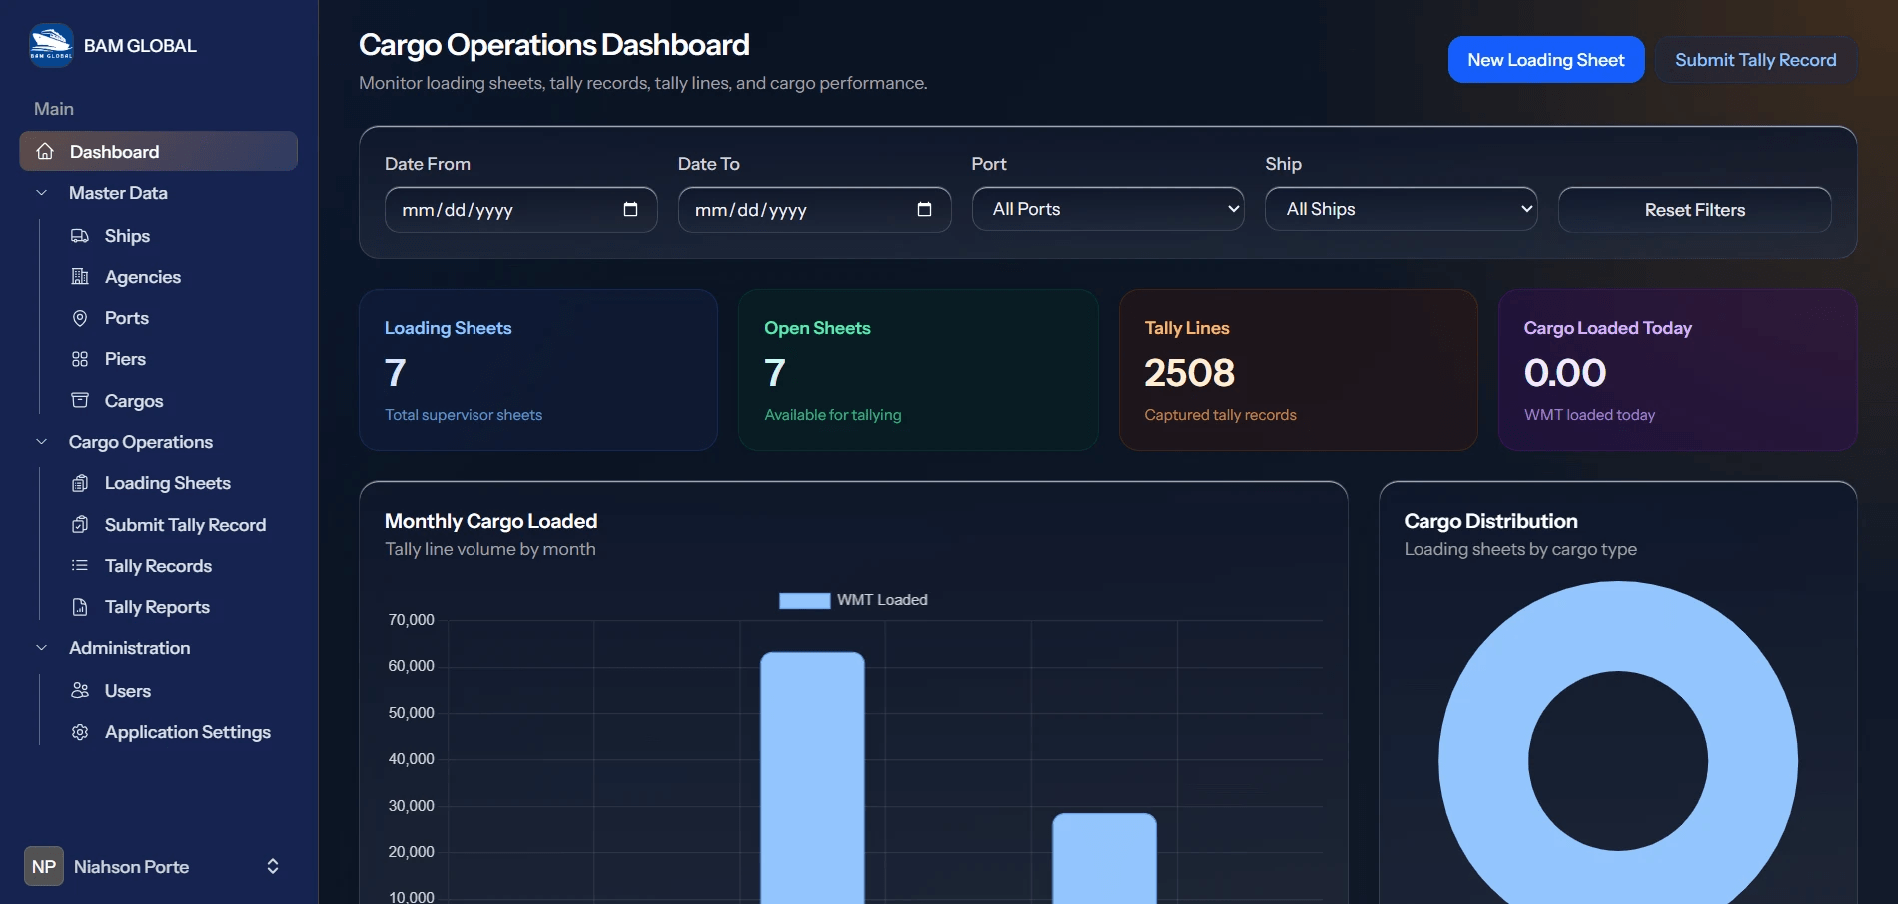Click the Agencies building icon
The image size is (1898, 904).
tap(80, 276)
